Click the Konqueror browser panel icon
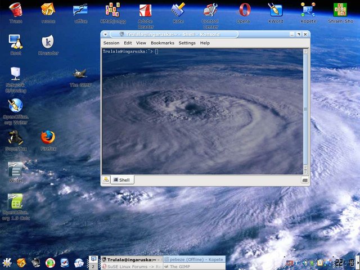The height and width of the screenshot is (270, 360). pos(65,263)
